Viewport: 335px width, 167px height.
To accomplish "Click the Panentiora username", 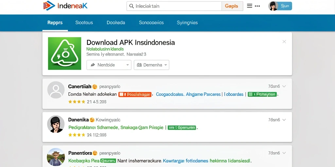I will [x=80, y=153].
